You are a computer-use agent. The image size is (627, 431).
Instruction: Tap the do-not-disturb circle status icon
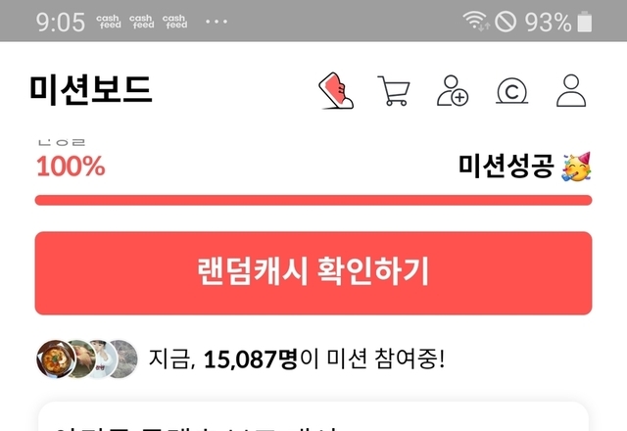point(506,22)
